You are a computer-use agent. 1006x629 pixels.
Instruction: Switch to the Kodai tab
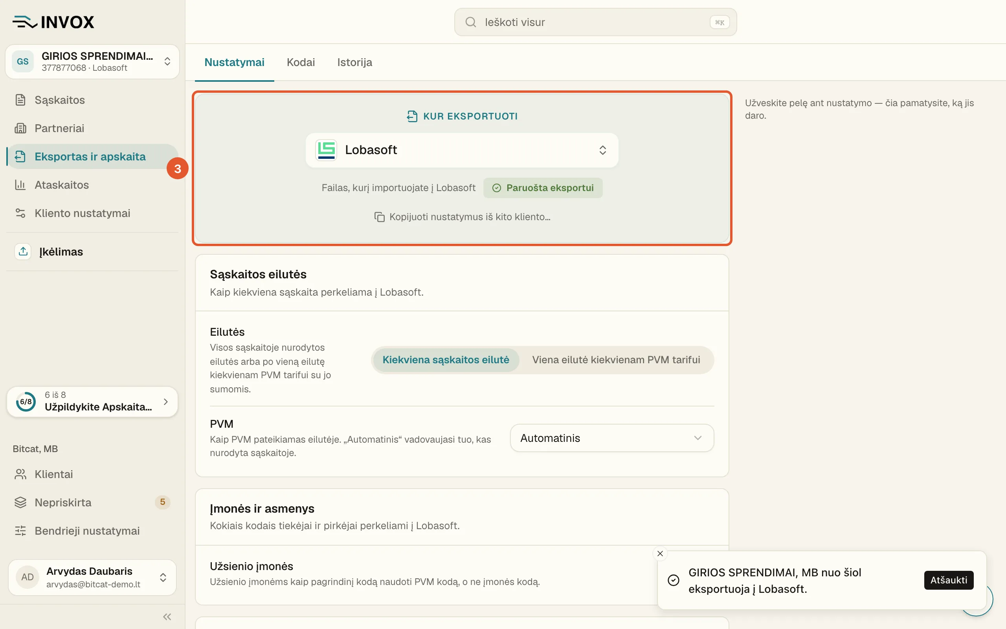click(301, 63)
